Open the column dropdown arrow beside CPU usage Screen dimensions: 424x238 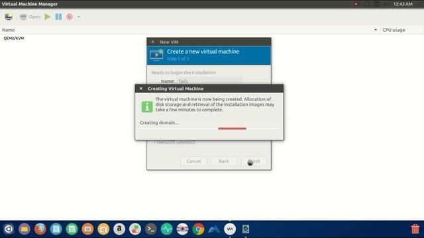376,30
